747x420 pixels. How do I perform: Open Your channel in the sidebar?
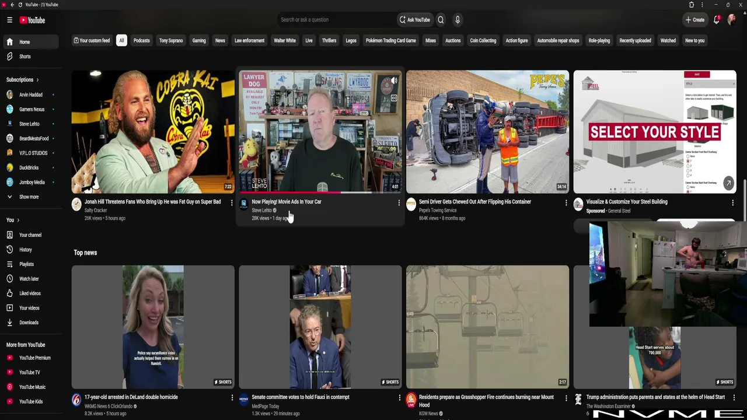30,235
